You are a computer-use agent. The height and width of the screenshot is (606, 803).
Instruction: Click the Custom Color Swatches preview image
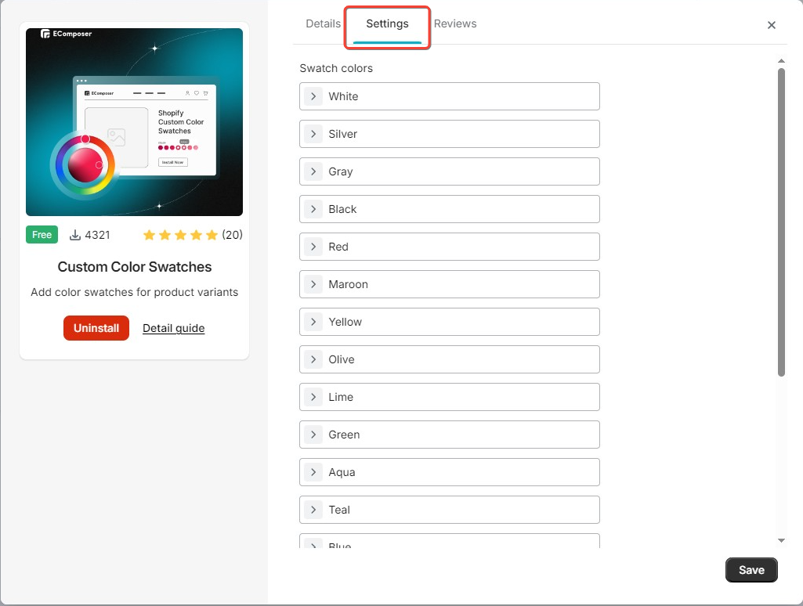click(134, 122)
